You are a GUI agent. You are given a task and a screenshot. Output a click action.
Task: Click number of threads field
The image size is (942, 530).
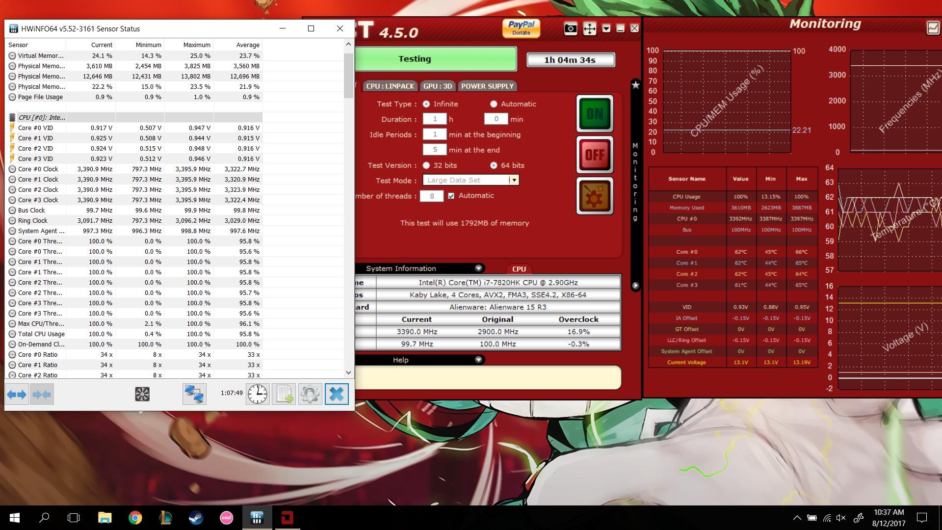click(432, 196)
